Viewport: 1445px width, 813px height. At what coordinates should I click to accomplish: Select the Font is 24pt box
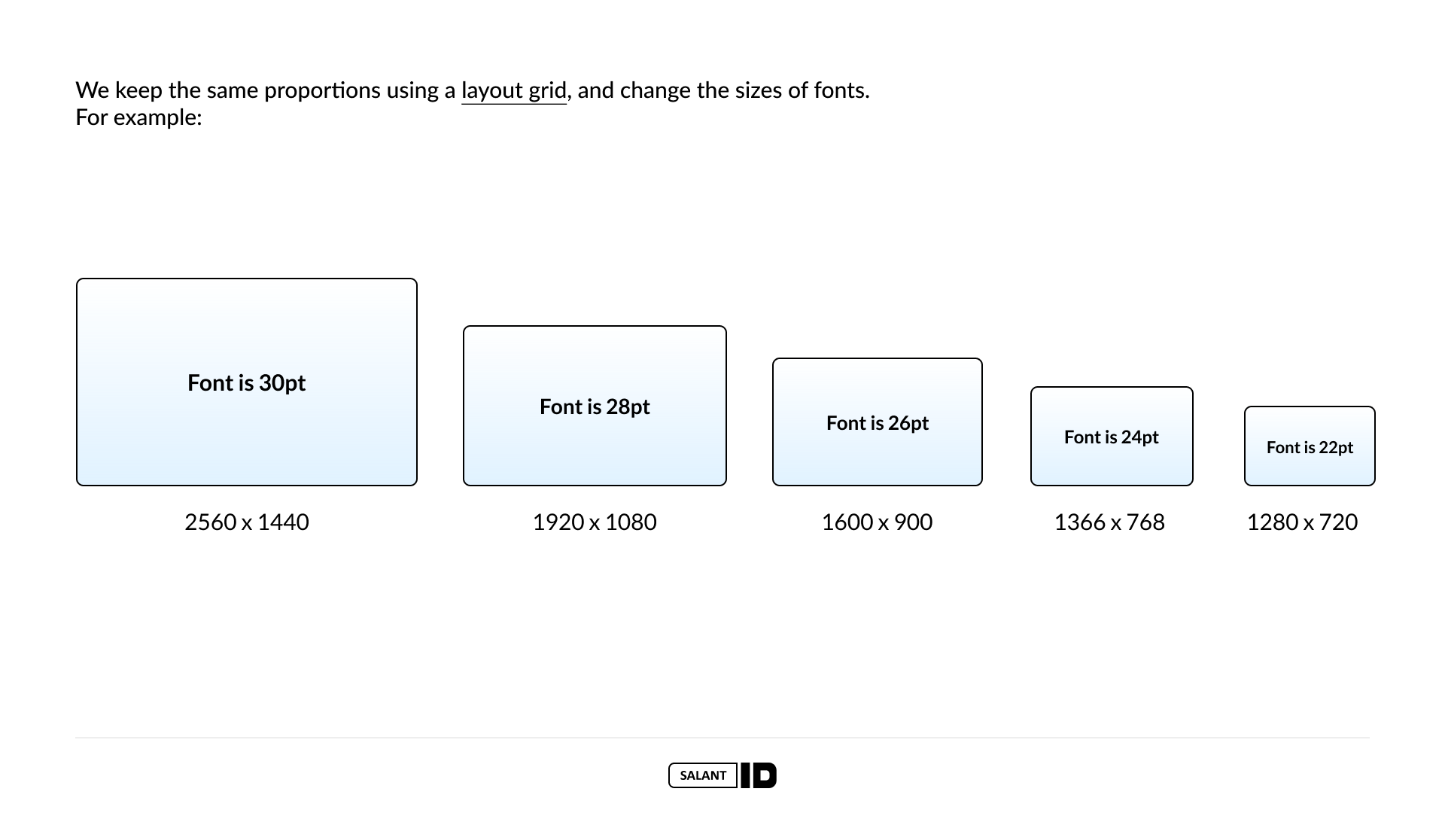[1112, 437]
